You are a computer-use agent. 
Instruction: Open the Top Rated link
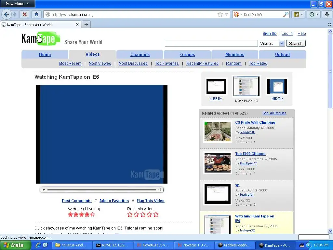point(258,63)
